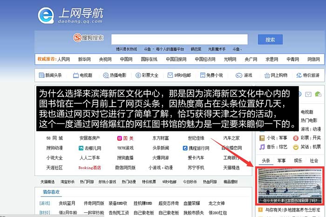Image resolution: width=326 pixels, height=217 pixels.
Task: Switch to the 军事 news tab
Action: pyautogui.click(x=281, y=161)
